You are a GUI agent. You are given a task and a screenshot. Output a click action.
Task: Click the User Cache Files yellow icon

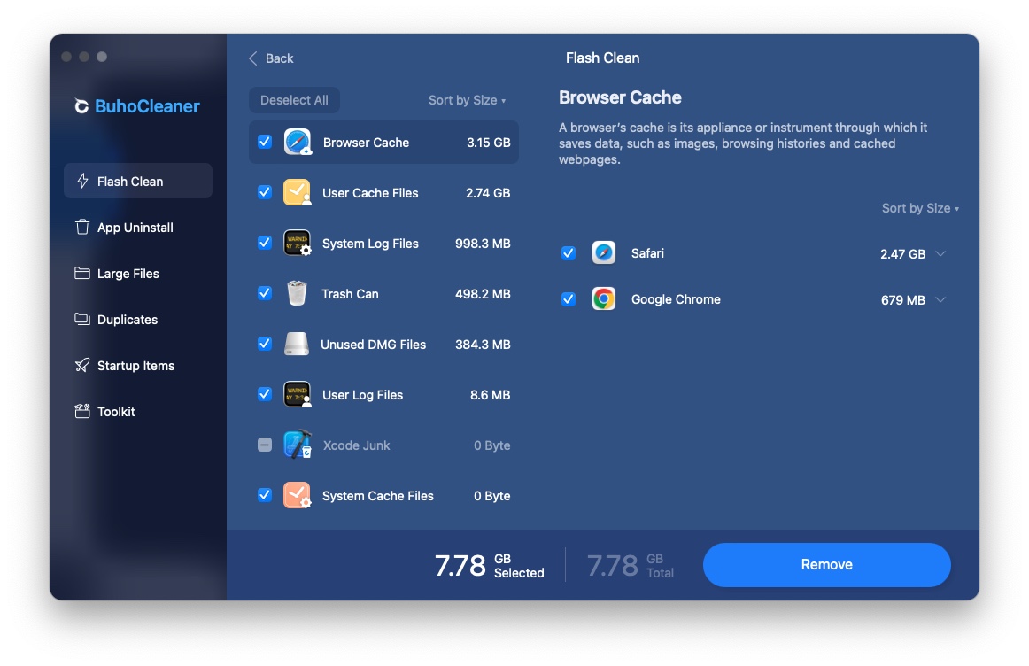pyautogui.click(x=298, y=193)
